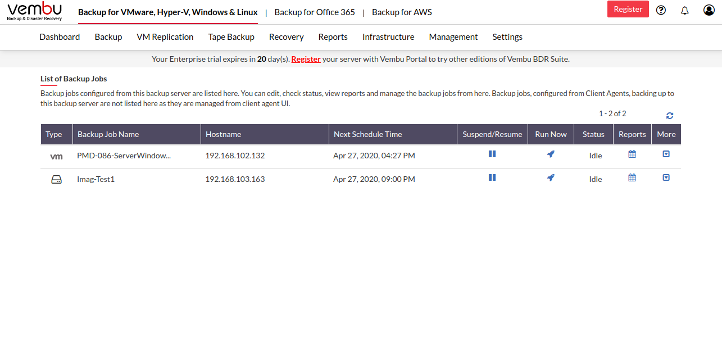Image resolution: width=722 pixels, height=356 pixels.
Task: Run the PMD-086-ServerWindow backup now
Action: tap(551, 154)
